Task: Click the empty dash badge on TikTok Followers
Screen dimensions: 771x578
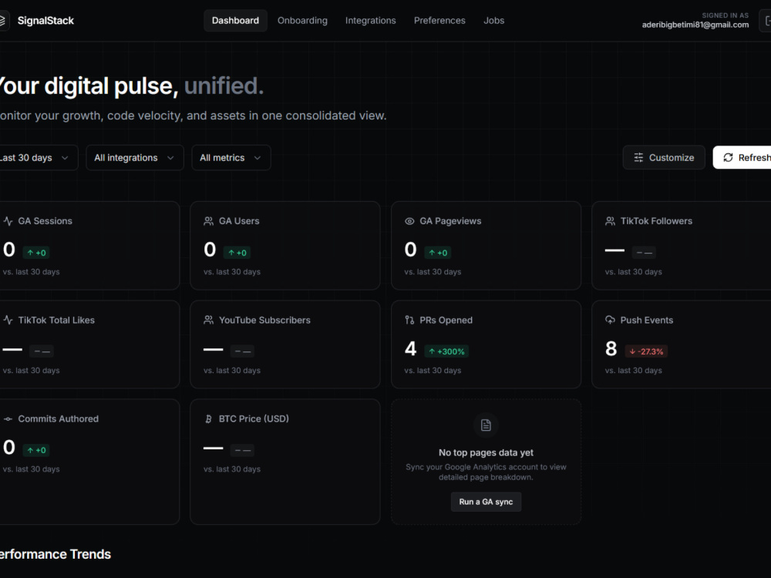Action: [644, 253]
